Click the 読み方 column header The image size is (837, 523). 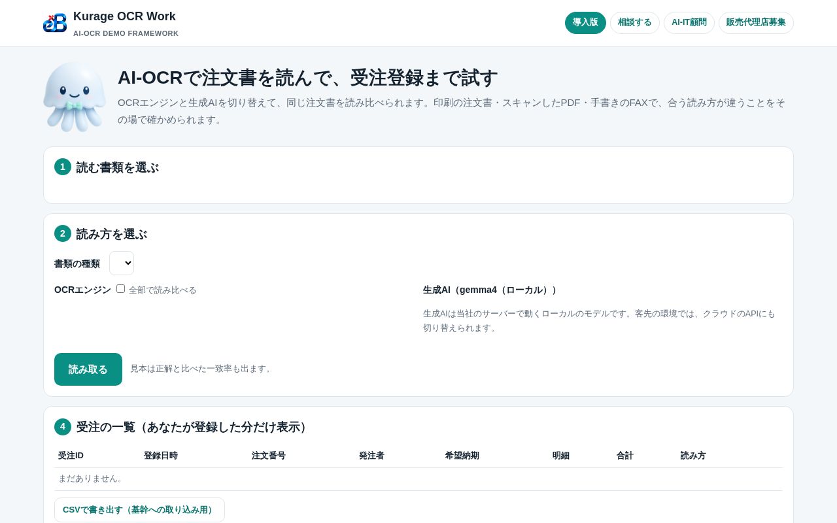(x=693, y=456)
